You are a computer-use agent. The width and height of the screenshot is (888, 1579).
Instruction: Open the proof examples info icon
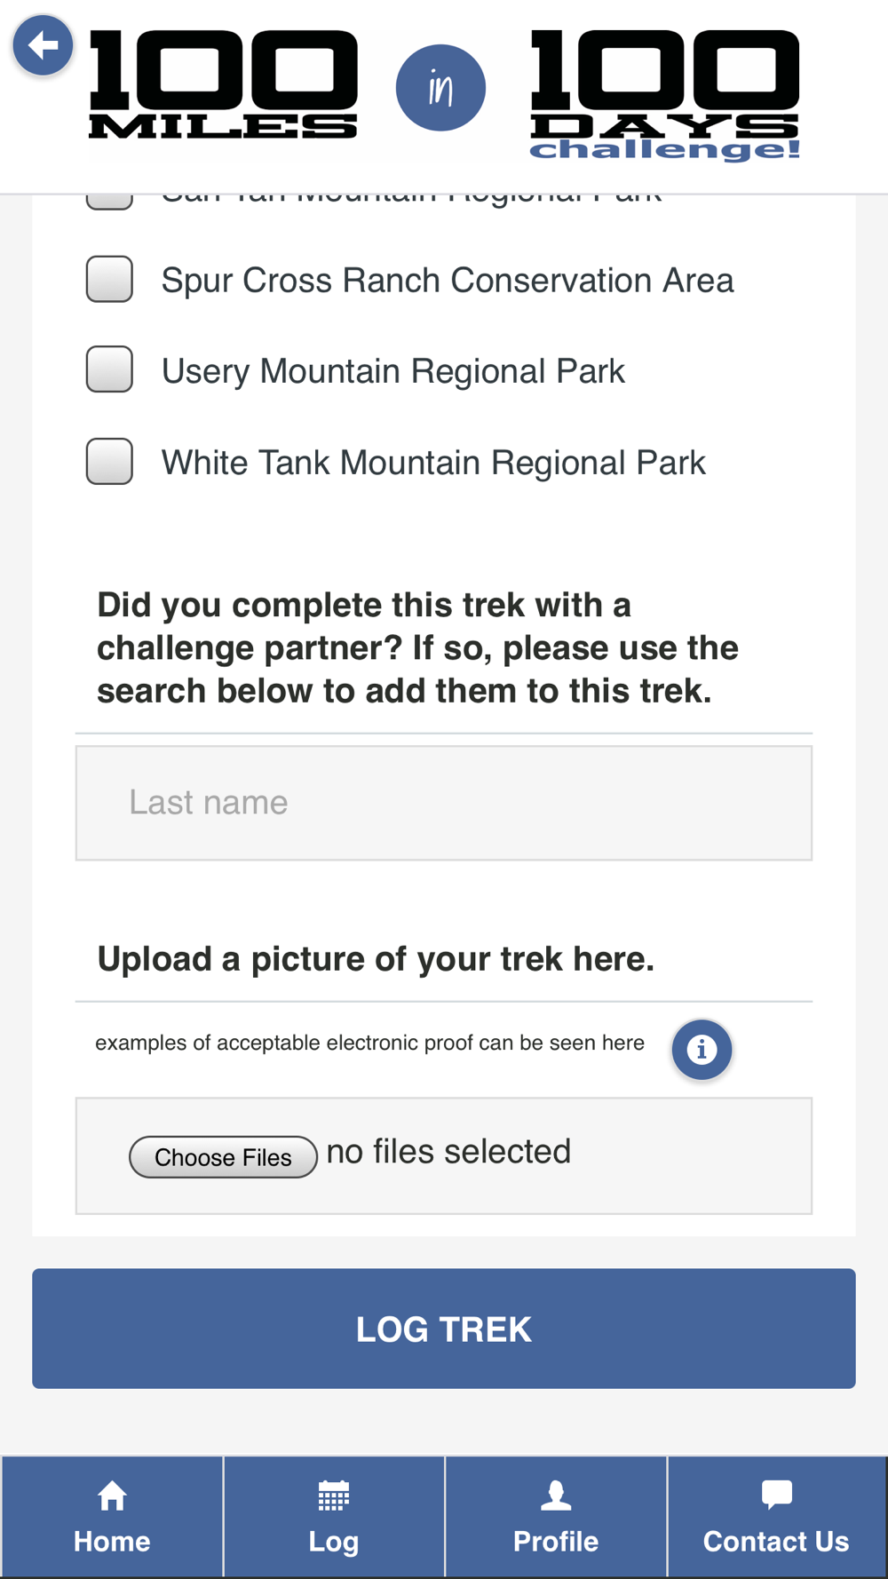coord(702,1050)
